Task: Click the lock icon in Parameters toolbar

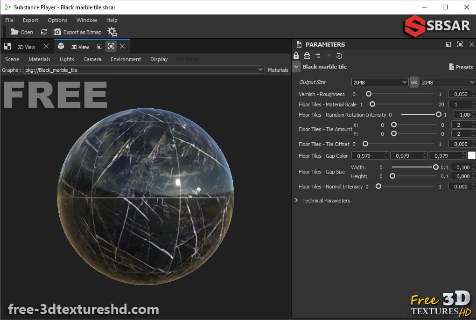Action: [x=296, y=56]
